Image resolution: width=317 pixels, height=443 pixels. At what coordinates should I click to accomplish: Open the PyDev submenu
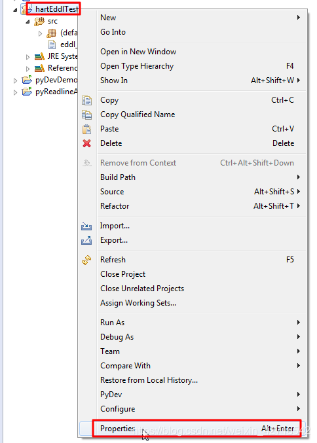tap(201, 395)
